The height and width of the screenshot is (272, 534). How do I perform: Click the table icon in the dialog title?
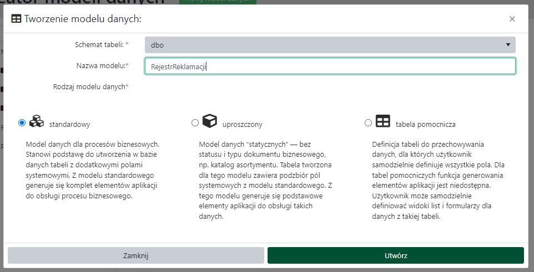click(17, 19)
